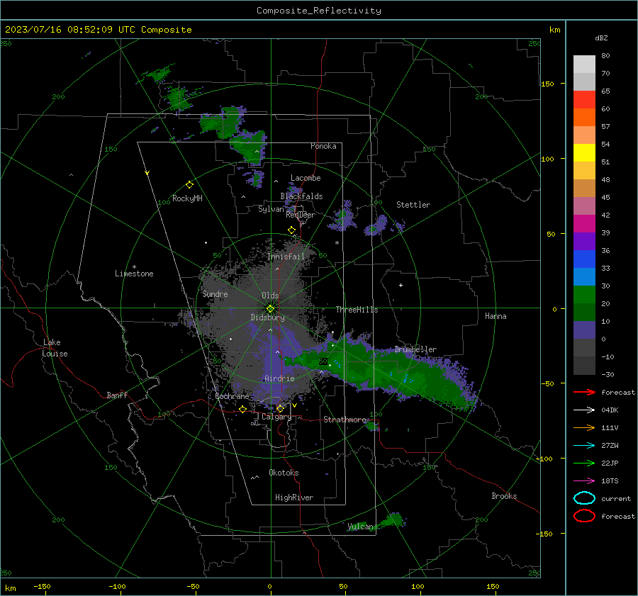Select the white 04DK arrow legend icon
This screenshot has height=596, width=638.
pyautogui.click(x=584, y=410)
